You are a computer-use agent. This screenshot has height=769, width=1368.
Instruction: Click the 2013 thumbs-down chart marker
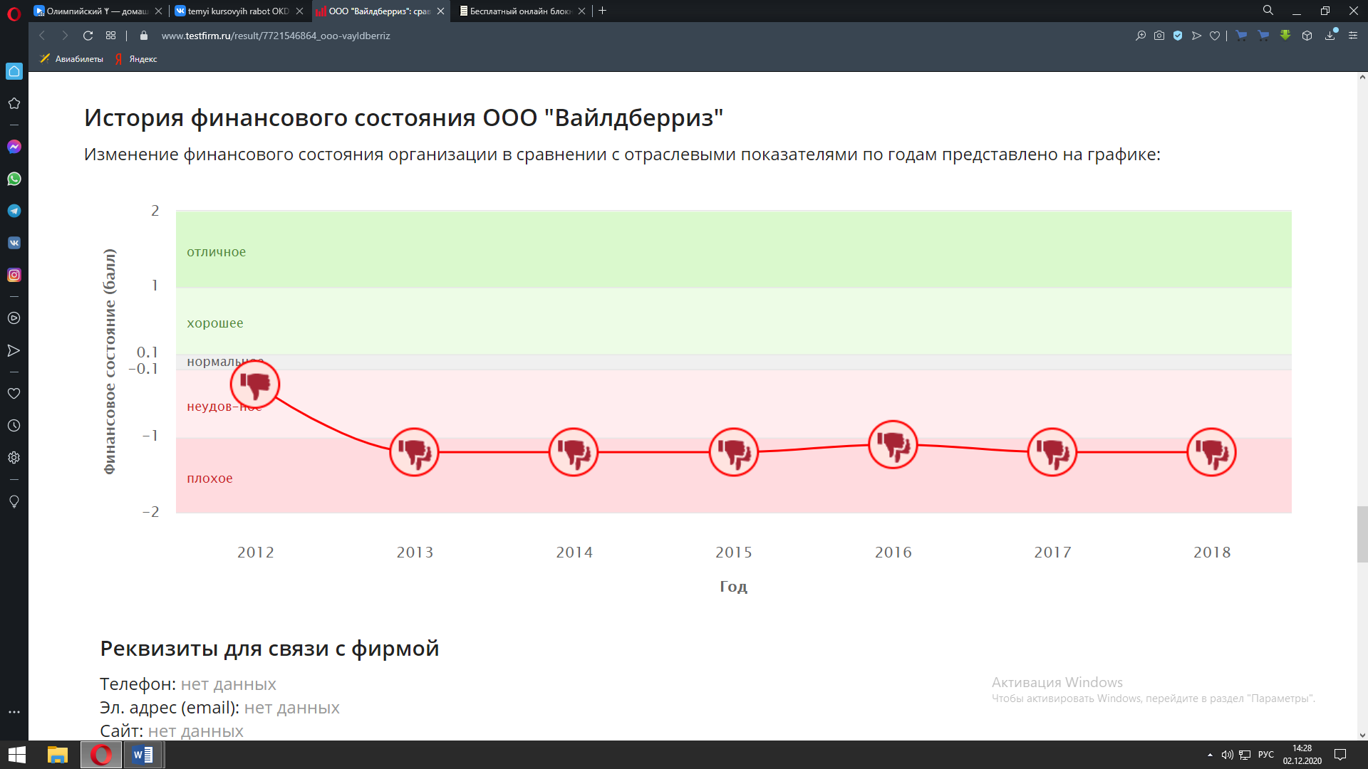point(415,452)
